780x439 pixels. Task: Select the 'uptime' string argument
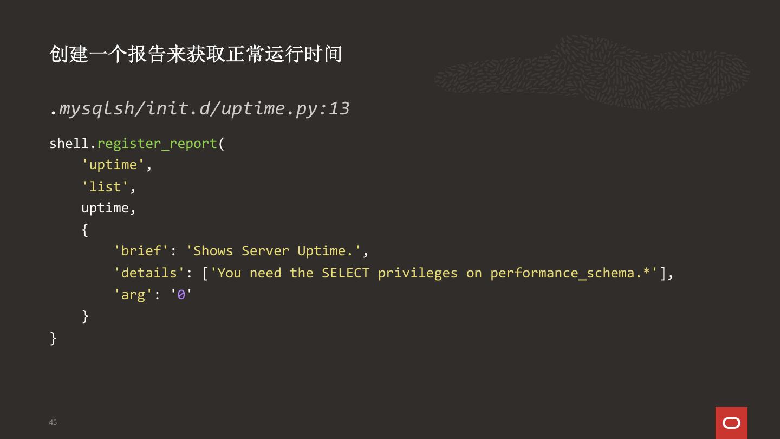point(113,165)
